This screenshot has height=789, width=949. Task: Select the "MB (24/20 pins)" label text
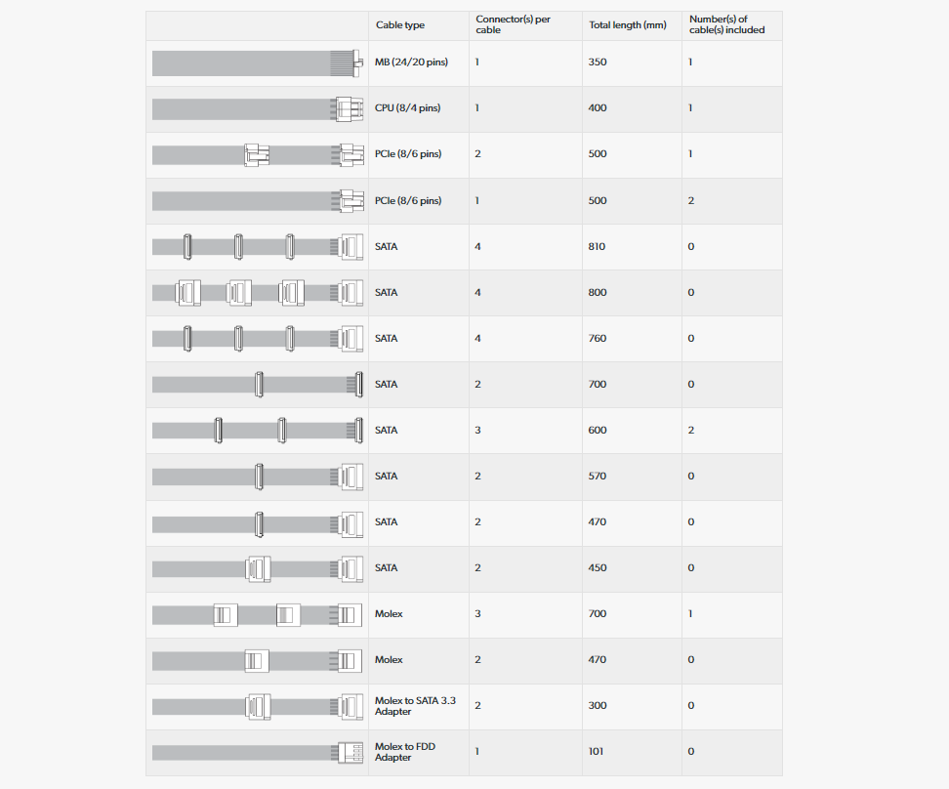pos(411,62)
